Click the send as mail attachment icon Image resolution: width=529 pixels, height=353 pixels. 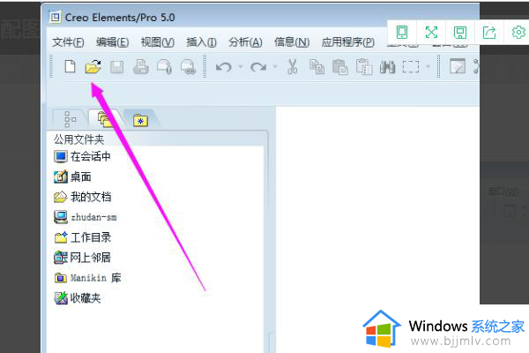pos(164,66)
